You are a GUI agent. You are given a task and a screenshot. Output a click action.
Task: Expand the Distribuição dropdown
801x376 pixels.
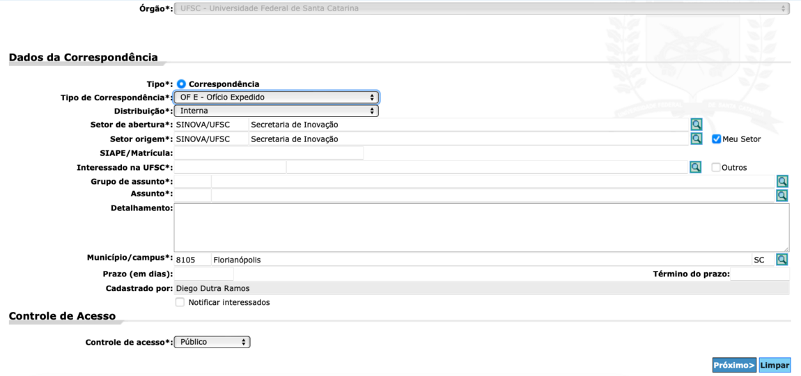276,111
